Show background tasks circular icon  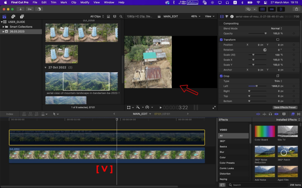39,9
